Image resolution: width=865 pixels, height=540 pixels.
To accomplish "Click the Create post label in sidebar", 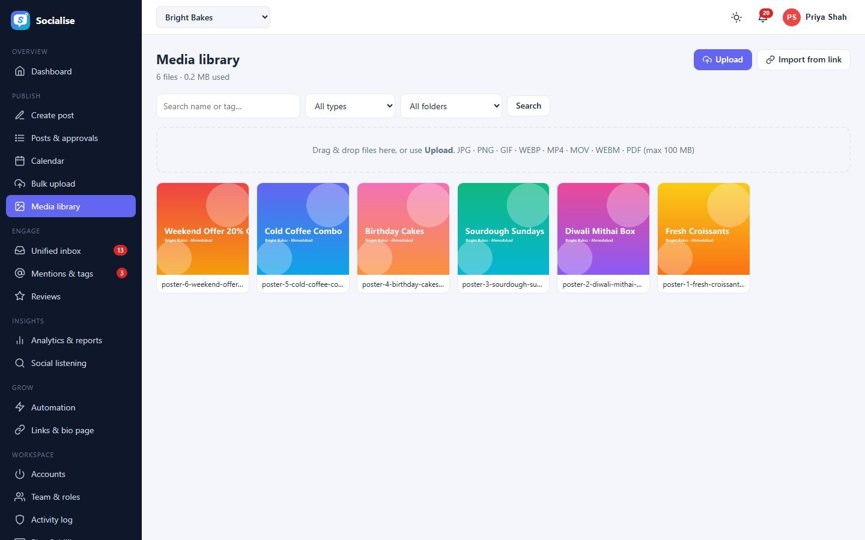I will (53, 115).
